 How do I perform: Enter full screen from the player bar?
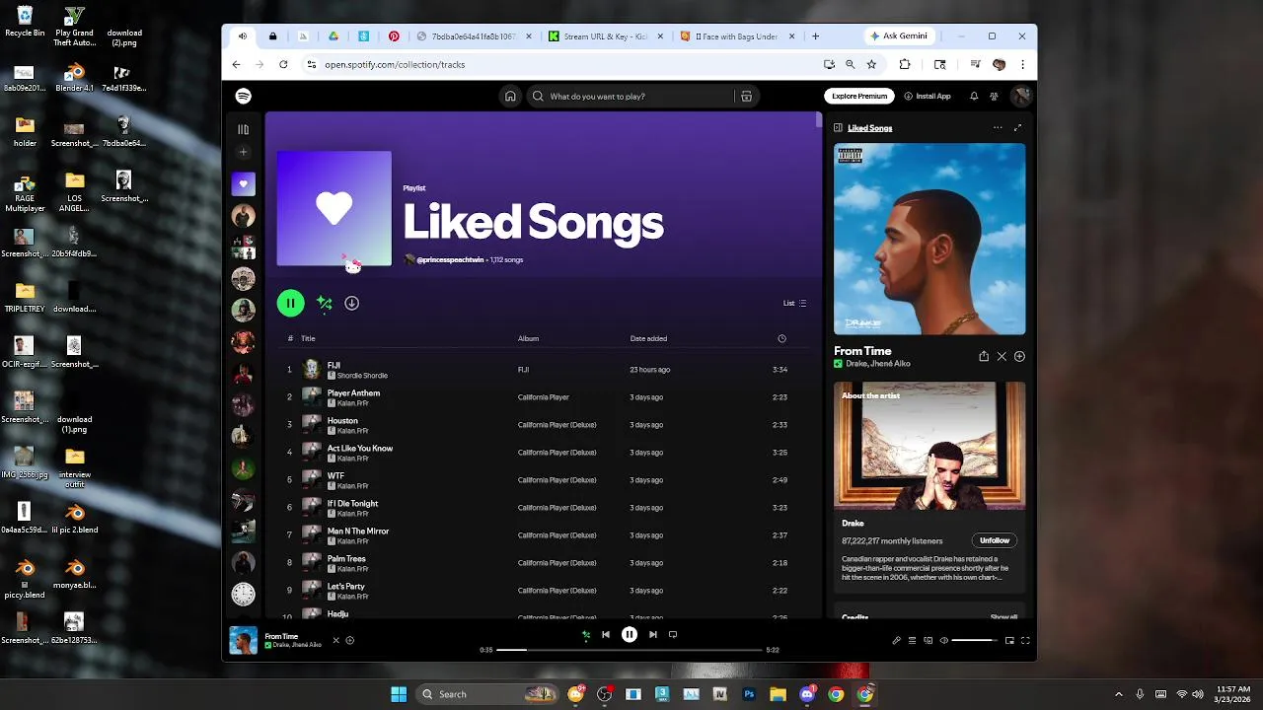click(1025, 641)
